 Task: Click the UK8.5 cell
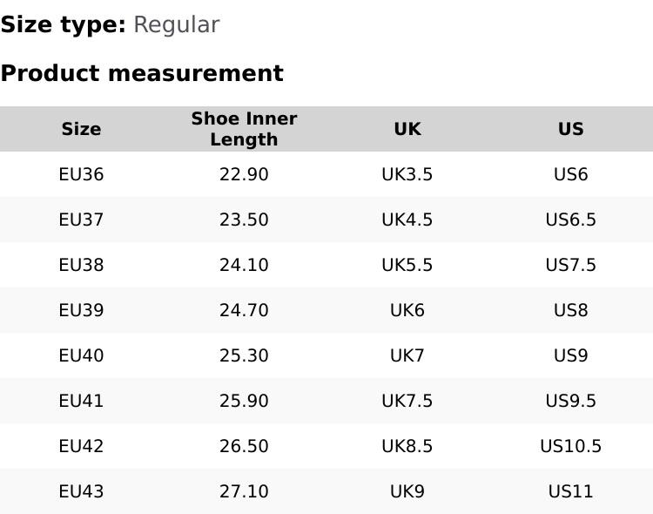[407, 446]
